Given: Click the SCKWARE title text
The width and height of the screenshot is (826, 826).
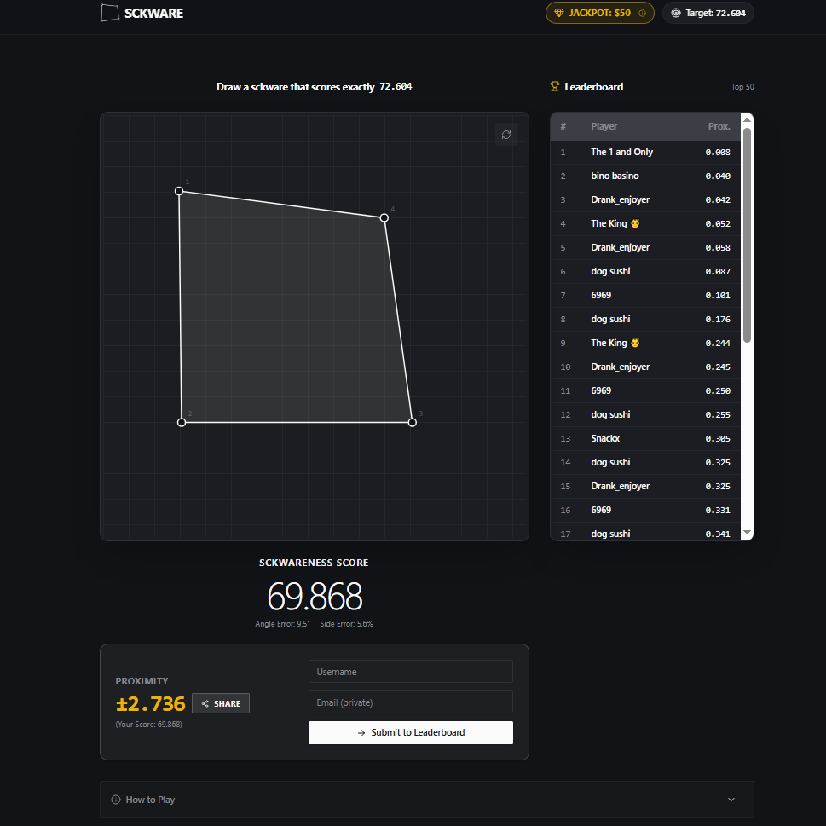Looking at the screenshot, I should [153, 13].
